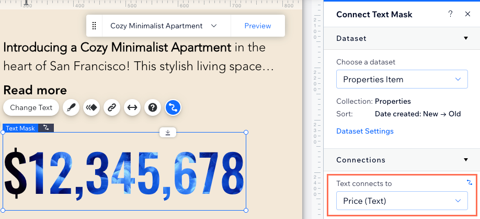This screenshot has height=219, width=480.
Task: Open the Help question mark toolbar icon
Action: pyautogui.click(x=153, y=107)
